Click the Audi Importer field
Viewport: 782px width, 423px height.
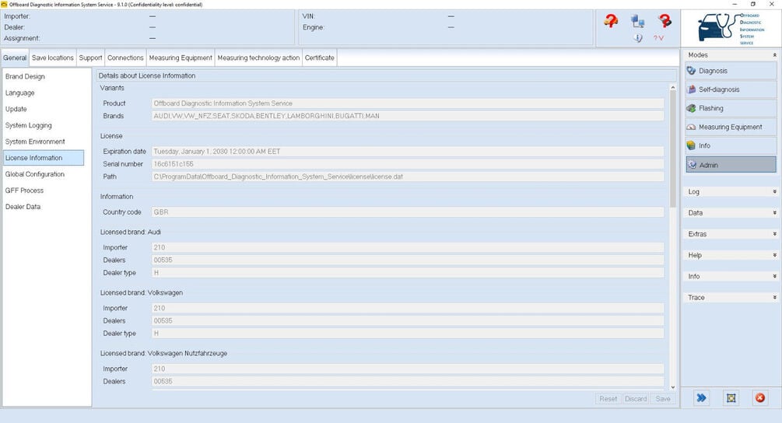coord(408,247)
